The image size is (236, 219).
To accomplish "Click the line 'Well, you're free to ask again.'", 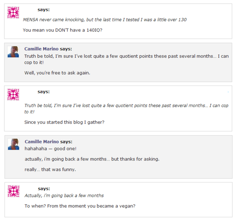I will (x=57, y=72).
